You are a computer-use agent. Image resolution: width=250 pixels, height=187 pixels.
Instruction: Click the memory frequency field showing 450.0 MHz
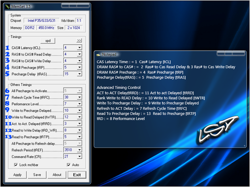(46, 28)
